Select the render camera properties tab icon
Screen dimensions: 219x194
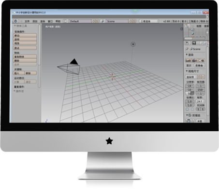pos(194,43)
